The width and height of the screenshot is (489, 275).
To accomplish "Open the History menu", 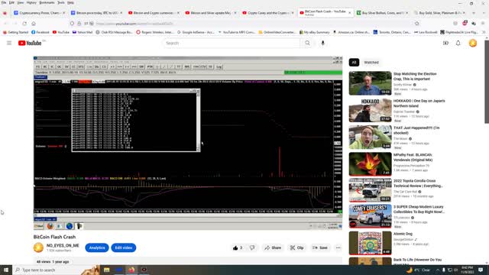I will click(31, 2).
